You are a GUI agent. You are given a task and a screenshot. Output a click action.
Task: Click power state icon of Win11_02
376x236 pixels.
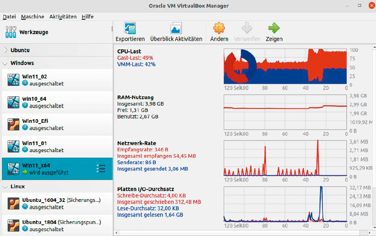pos(25,83)
